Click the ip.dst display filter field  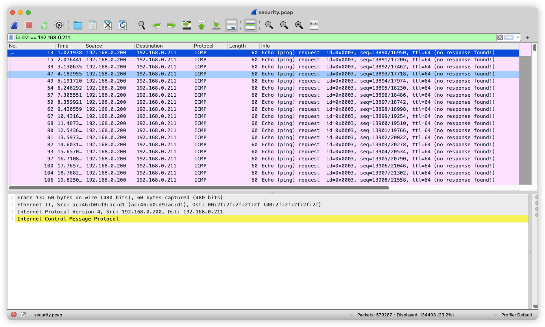[x=255, y=37]
